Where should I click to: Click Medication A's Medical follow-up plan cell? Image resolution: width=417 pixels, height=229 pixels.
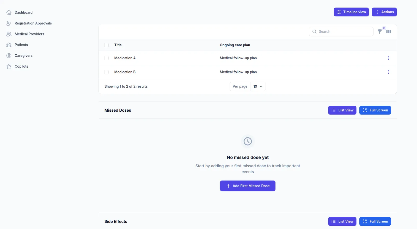tap(238, 58)
